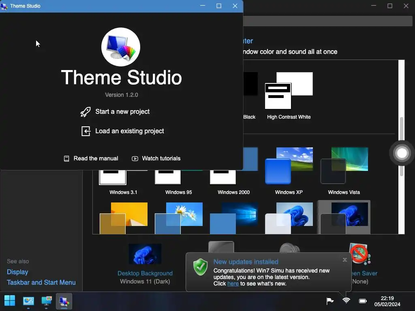This screenshot has width=415, height=311.
Task: Select the Windows Vista theme
Action: [x=344, y=171]
